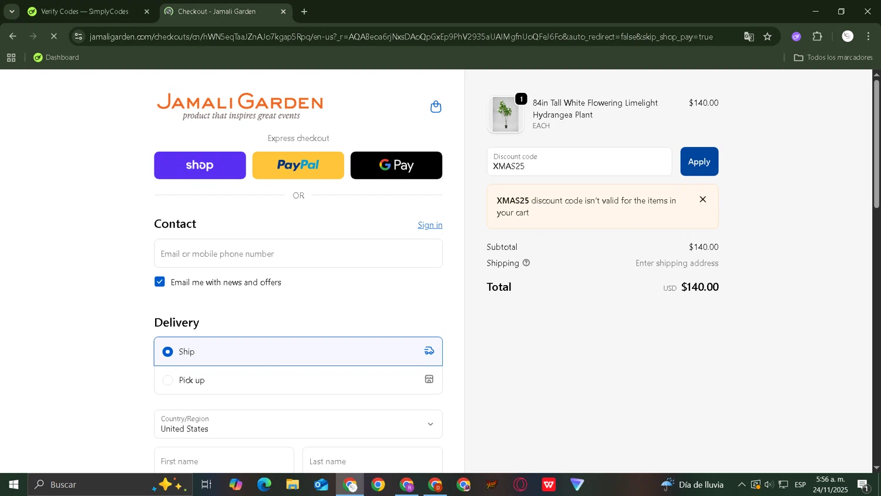
Task: Show hidden system tray icons
Action: 742,485
